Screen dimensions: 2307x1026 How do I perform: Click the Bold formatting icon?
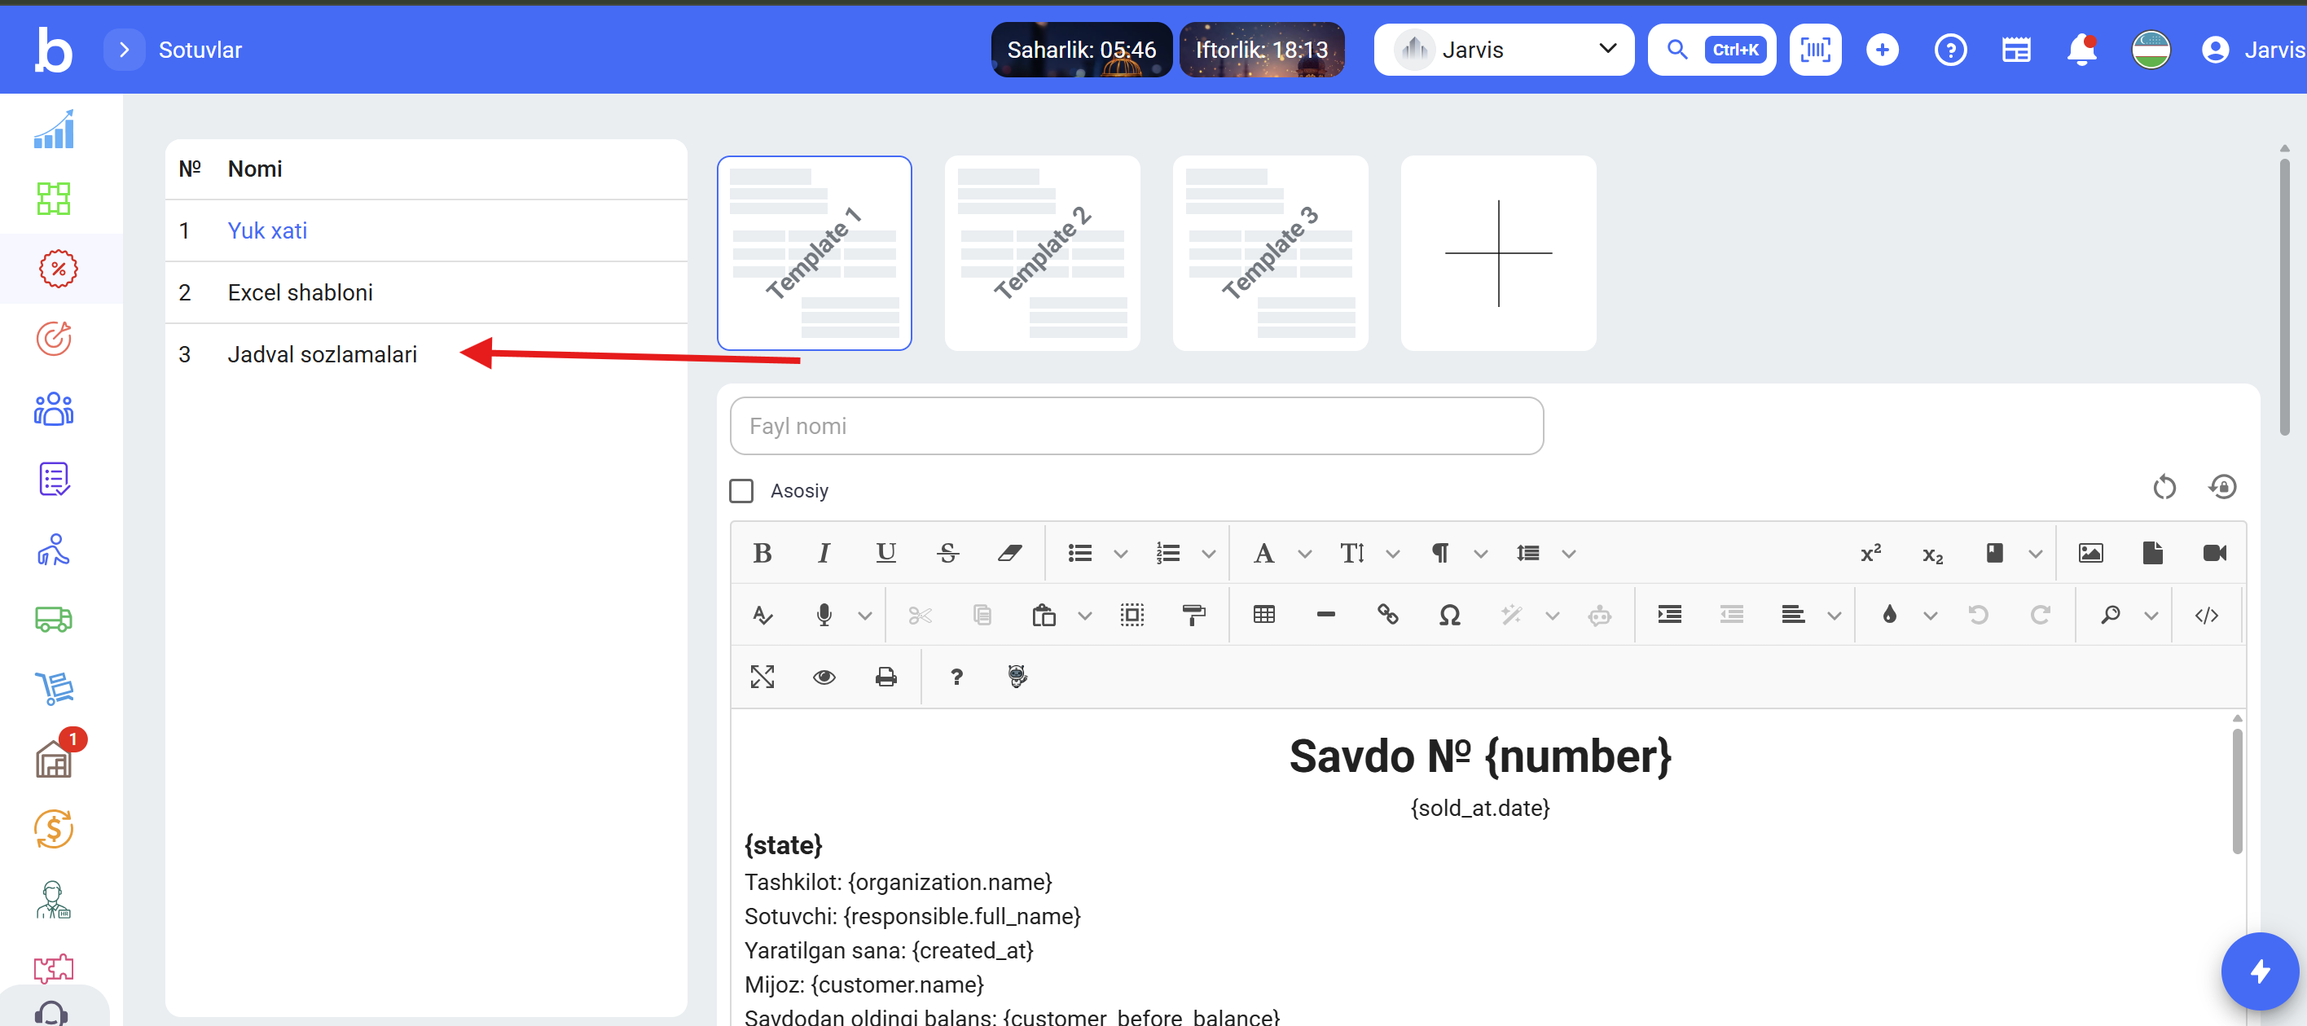coord(762,553)
